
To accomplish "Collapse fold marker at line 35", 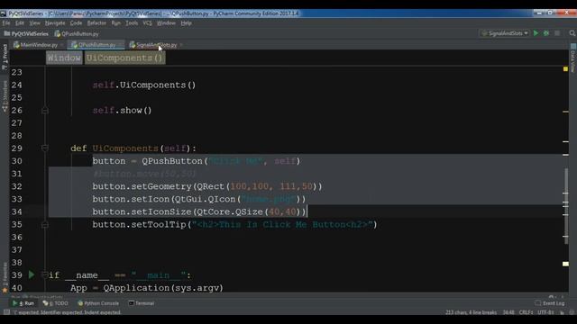I will pos(45,224).
